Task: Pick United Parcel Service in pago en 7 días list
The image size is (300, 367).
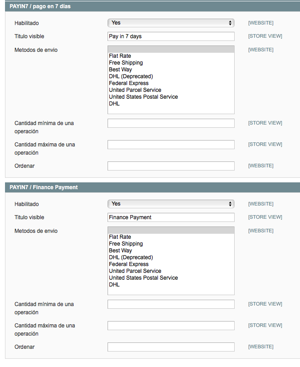Action: tap(135, 90)
